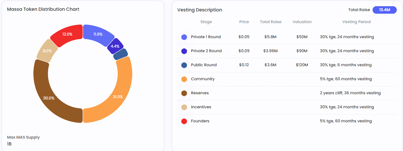Select the unlabeled dark blue donut segment

tap(120, 54)
